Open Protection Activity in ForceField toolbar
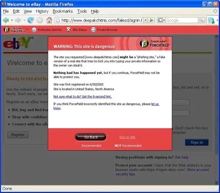Viewport: 220px width, 193px height. [47, 30]
